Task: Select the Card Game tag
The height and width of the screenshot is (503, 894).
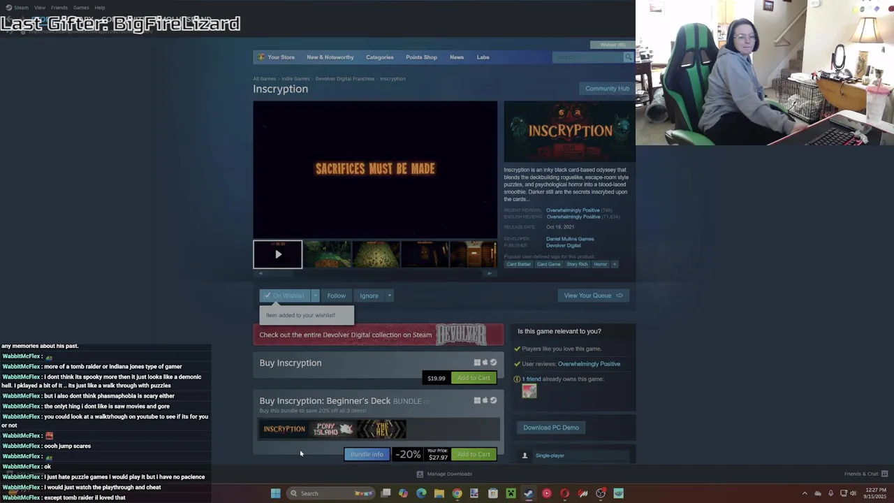Action: point(548,264)
